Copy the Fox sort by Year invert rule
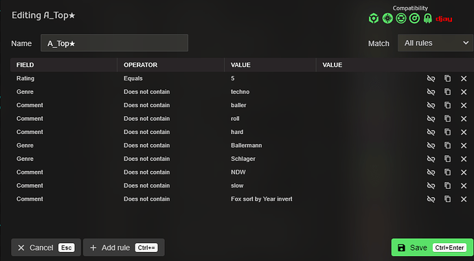This screenshot has height=261, width=474. [447, 199]
